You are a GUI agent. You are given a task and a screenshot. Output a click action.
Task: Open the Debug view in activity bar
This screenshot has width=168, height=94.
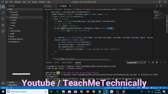point(3,25)
